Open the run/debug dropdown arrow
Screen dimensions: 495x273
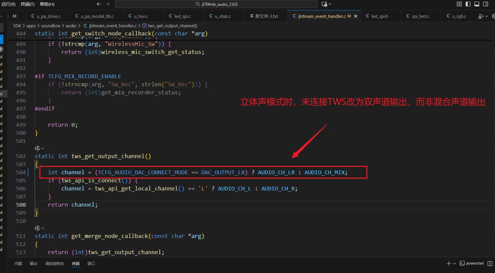tap(486, 16)
